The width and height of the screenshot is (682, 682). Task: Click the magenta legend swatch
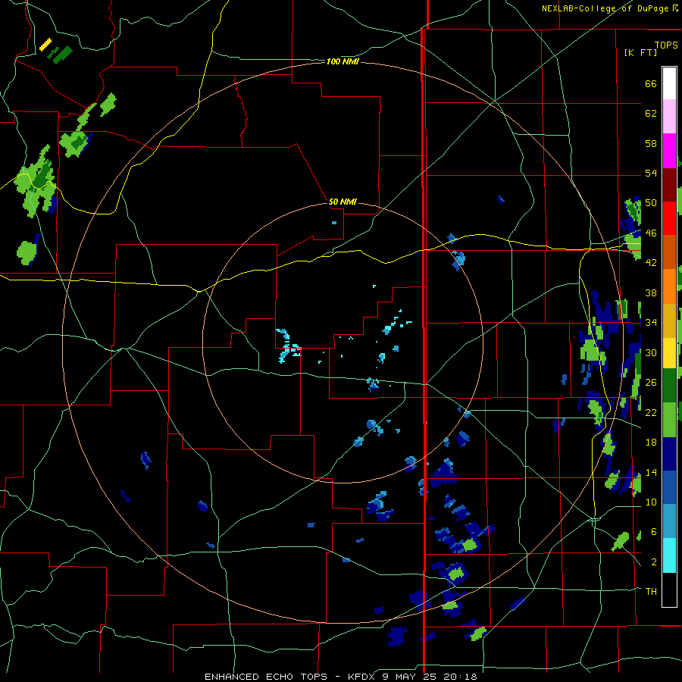[x=669, y=151]
